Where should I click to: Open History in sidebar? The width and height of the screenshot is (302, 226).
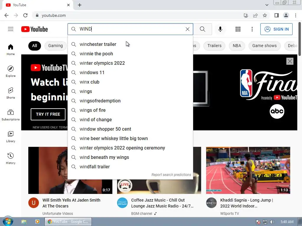tap(11, 158)
